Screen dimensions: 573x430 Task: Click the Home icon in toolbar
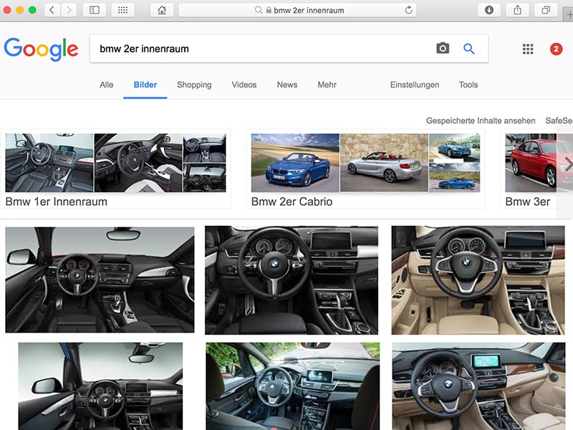click(x=162, y=10)
